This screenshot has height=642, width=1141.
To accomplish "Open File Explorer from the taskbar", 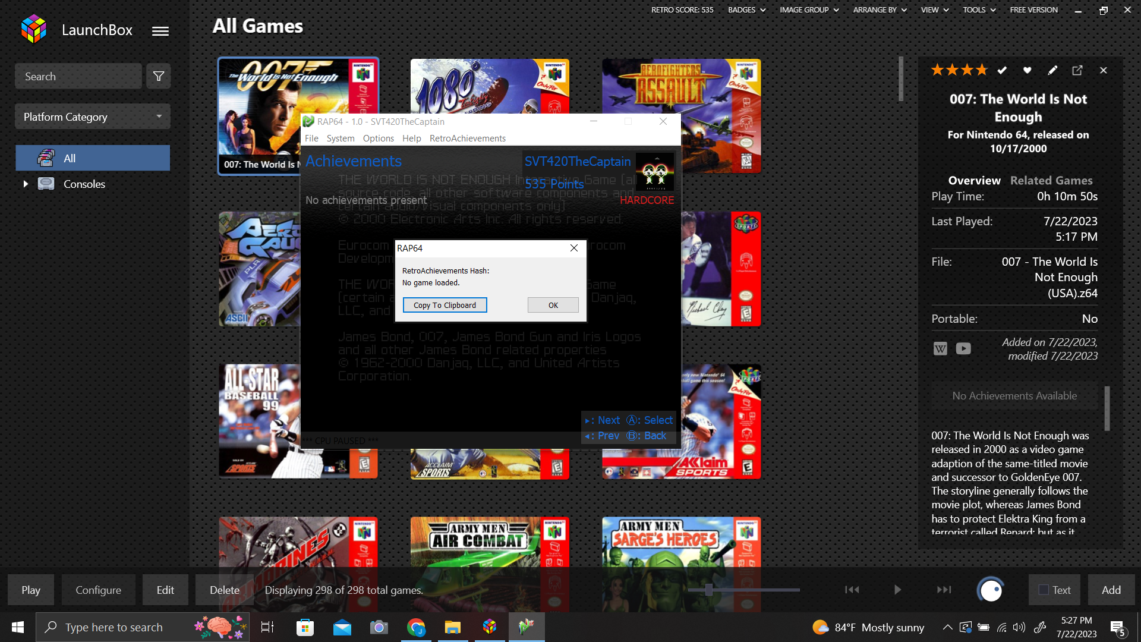I will (x=453, y=627).
